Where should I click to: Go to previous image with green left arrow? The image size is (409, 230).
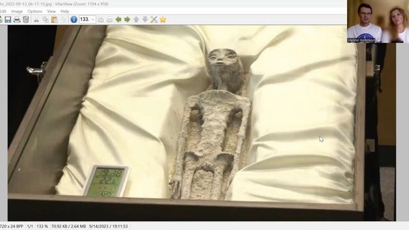coord(118,19)
